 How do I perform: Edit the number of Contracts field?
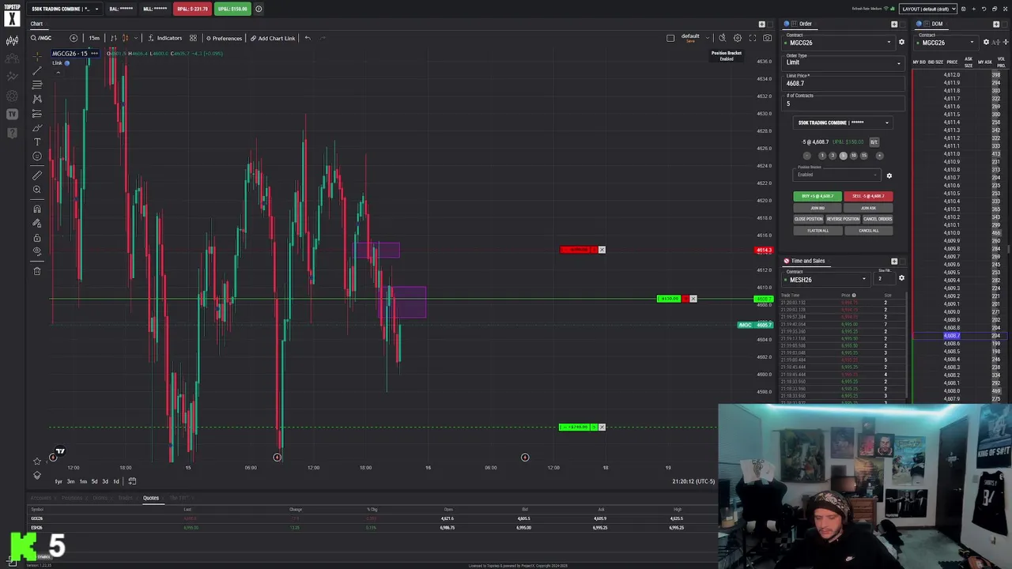tap(843, 104)
